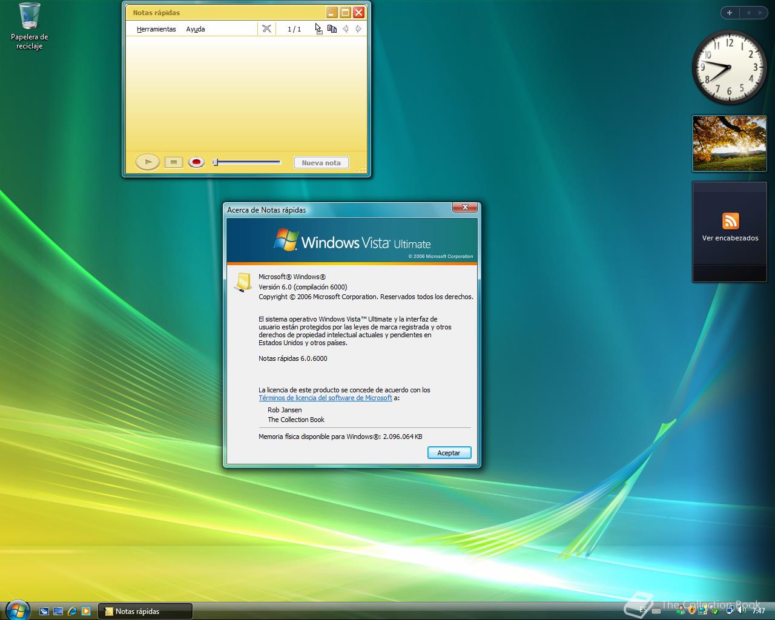Click the 7:47 taskbar clock
Viewport: 775px width, 620px height.
coord(759,610)
